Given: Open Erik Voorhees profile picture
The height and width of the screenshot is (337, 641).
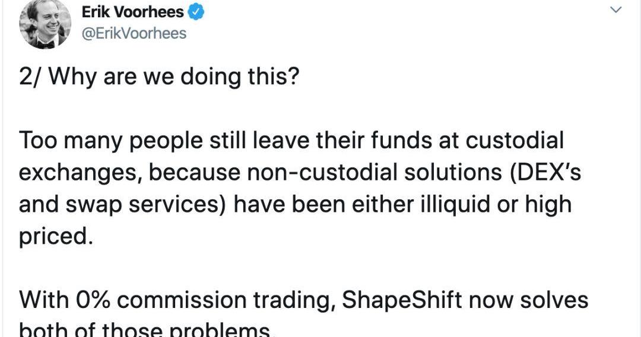Looking at the screenshot, I should pyautogui.click(x=45, y=24).
